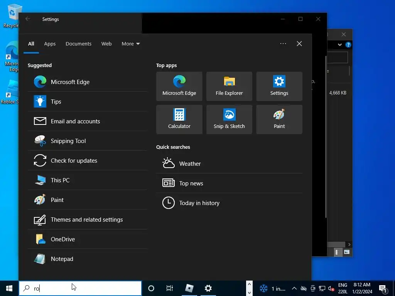Go back in Settings window

pos(28,19)
